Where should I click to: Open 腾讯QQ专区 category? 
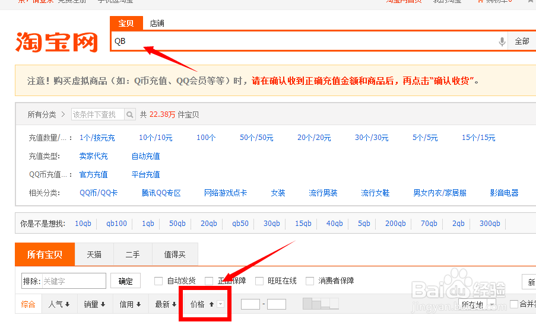point(161,193)
